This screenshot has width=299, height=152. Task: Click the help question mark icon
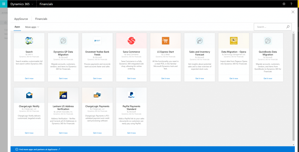291,4
